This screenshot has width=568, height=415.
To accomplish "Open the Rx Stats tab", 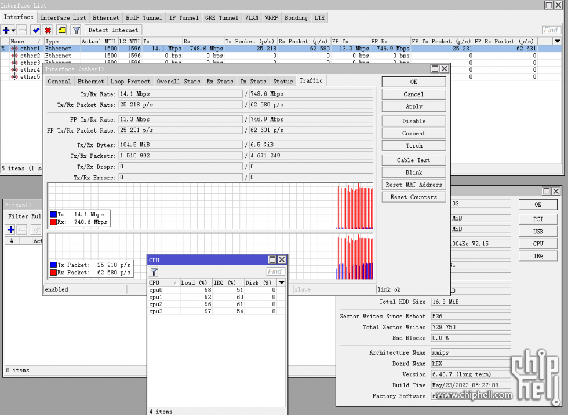I will 220,82.
